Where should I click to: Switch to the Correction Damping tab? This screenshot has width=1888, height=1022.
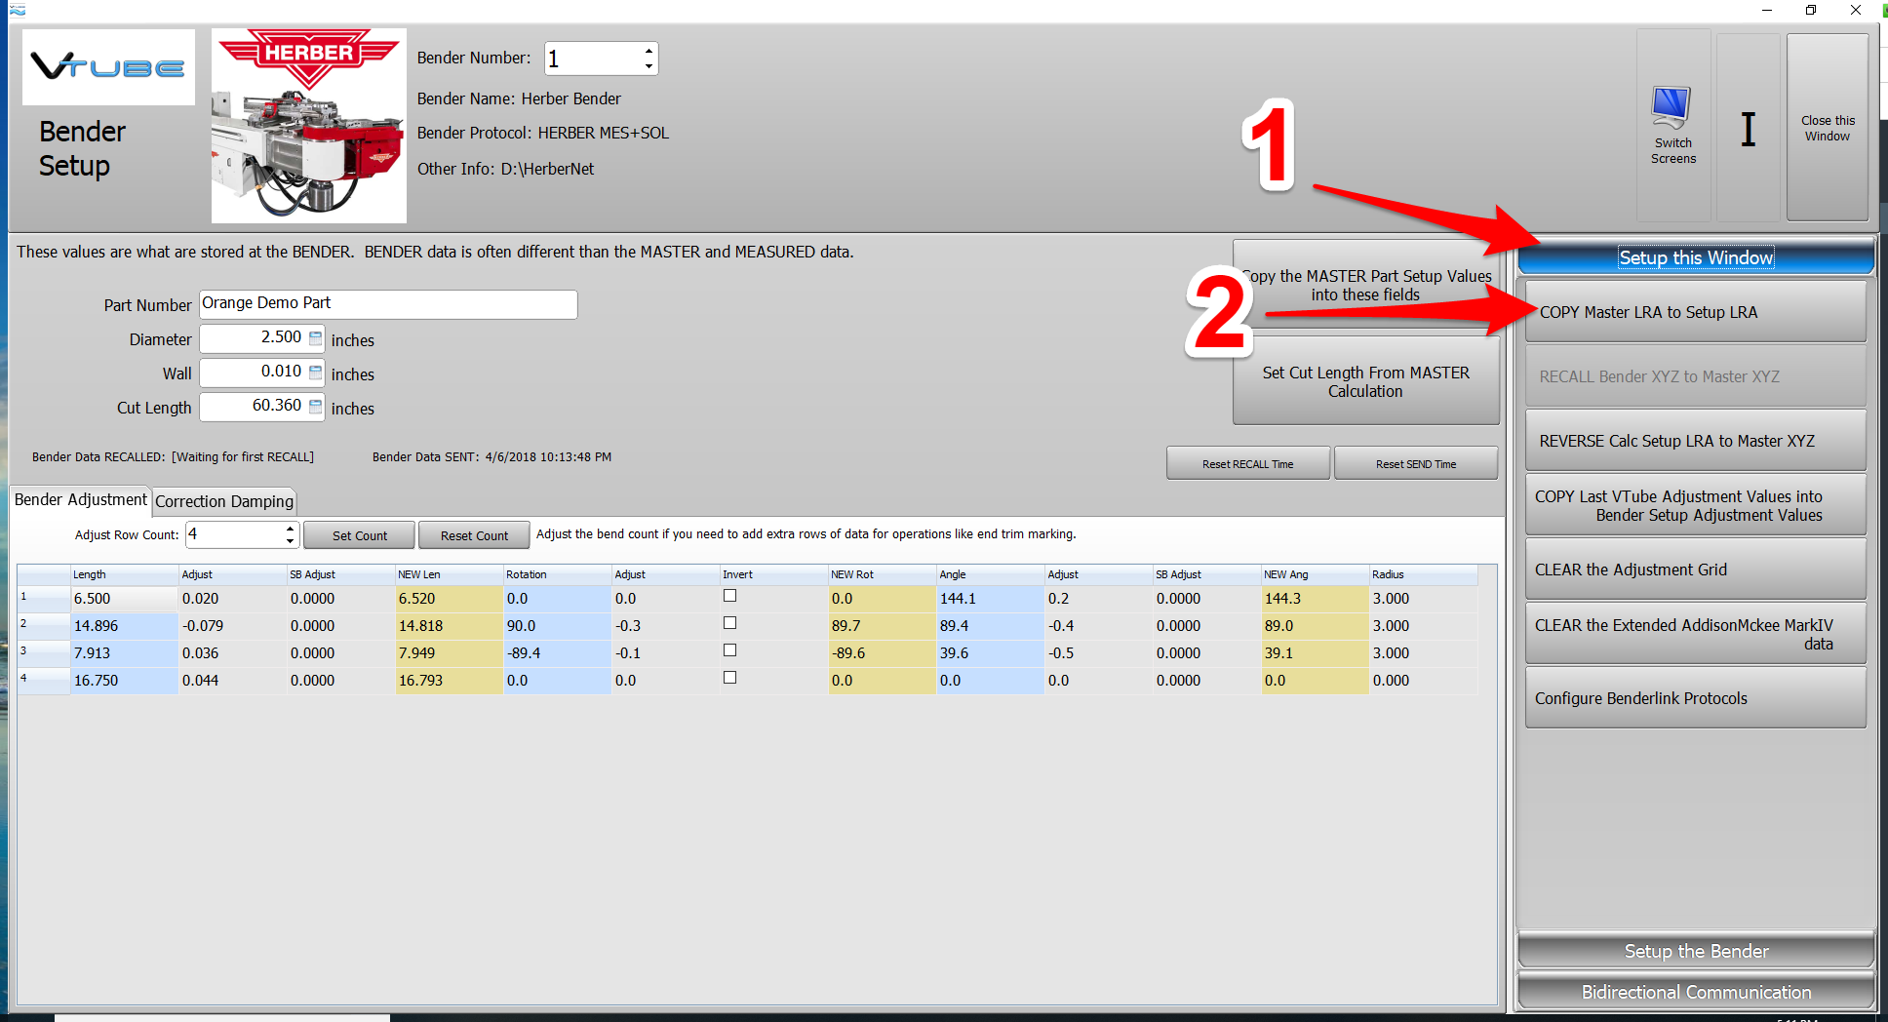pos(224,501)
